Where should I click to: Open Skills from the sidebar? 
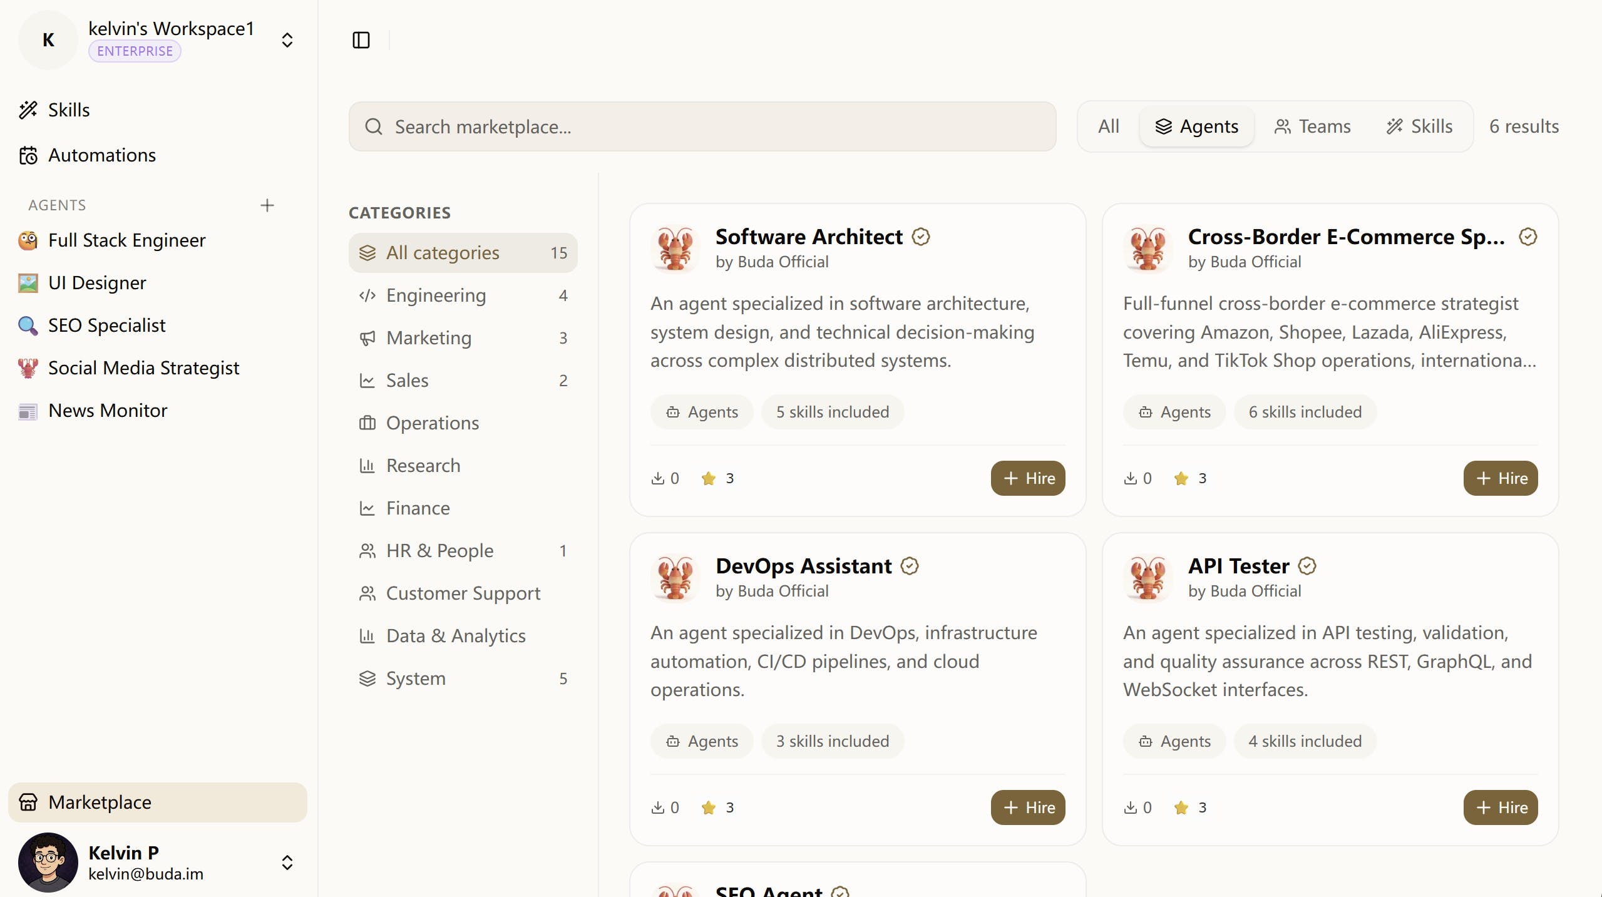pos(69,110)
